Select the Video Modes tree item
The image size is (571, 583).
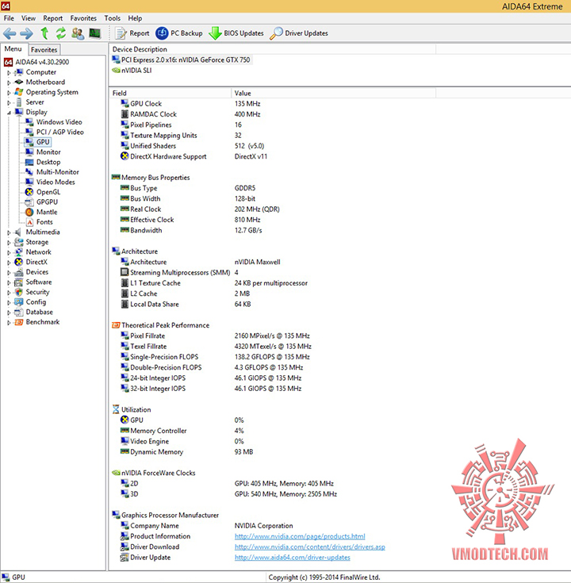pyautogui.click(x=56, y=182)
